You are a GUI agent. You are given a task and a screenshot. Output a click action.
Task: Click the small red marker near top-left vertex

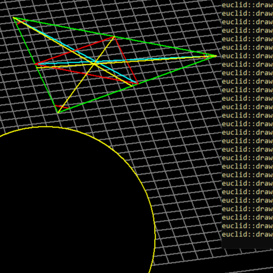(21, 22)
